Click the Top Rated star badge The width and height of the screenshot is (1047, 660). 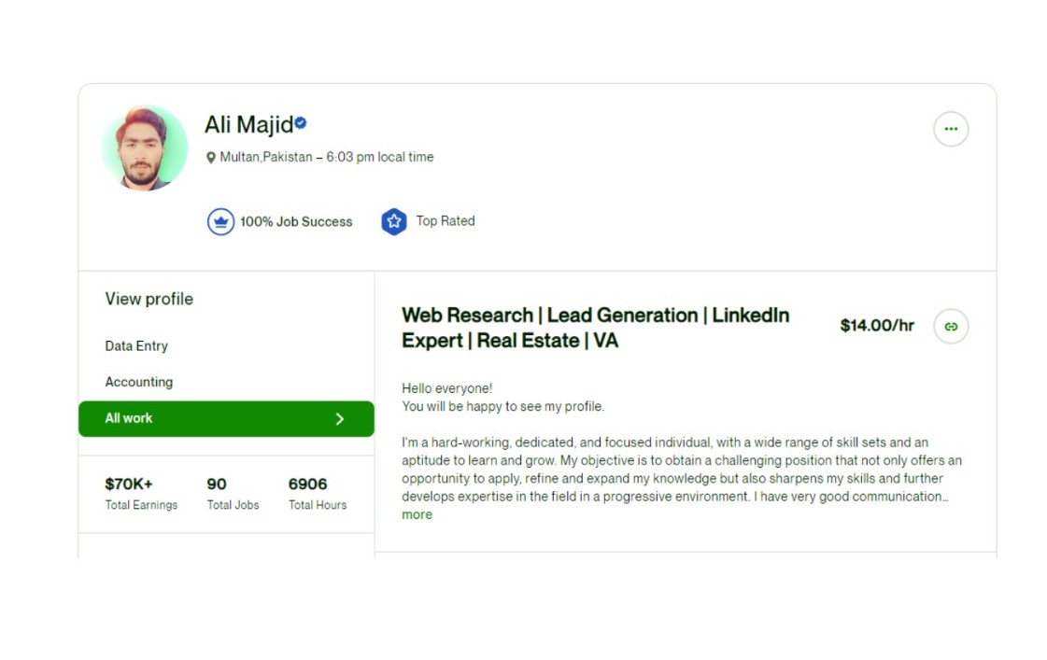[394, 221]
